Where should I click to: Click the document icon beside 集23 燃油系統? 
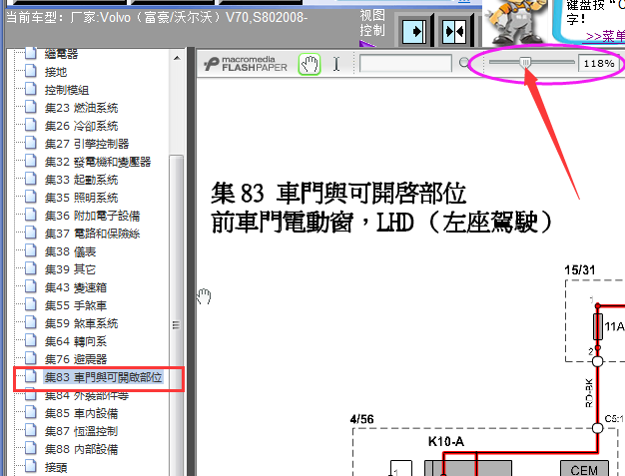pyautogui.click(x=31, y=107)
